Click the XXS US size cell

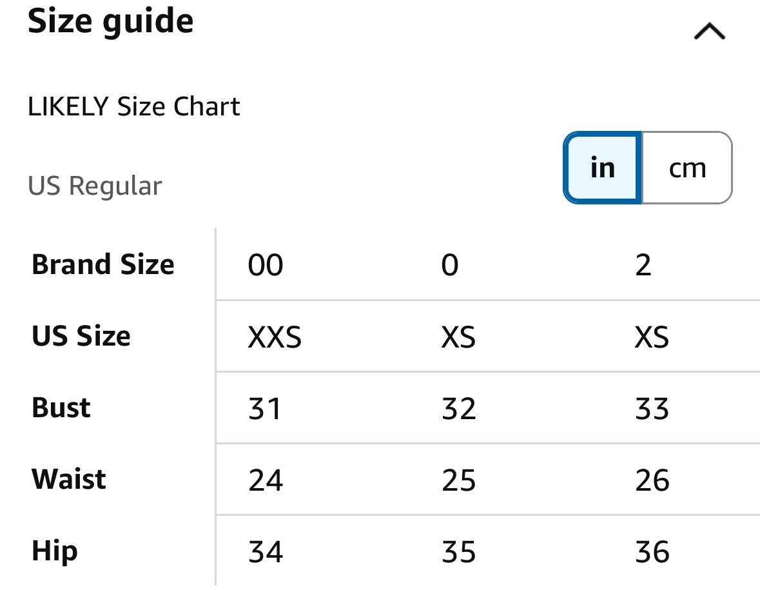pyautogui.click(x=275, y=337)
